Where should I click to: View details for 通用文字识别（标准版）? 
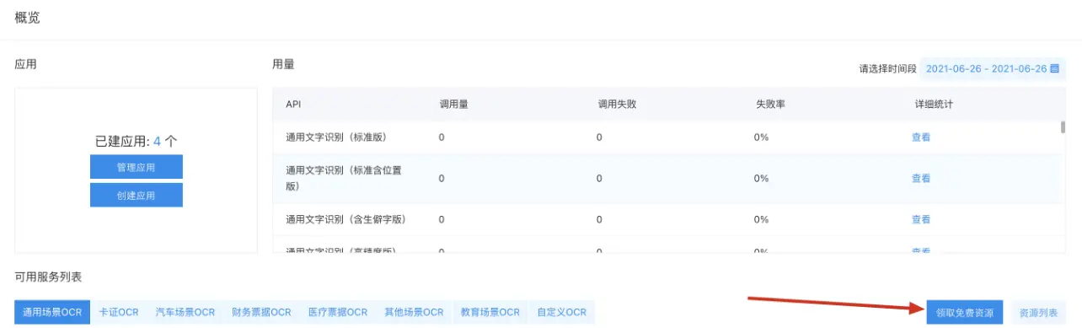coord(920,137)
